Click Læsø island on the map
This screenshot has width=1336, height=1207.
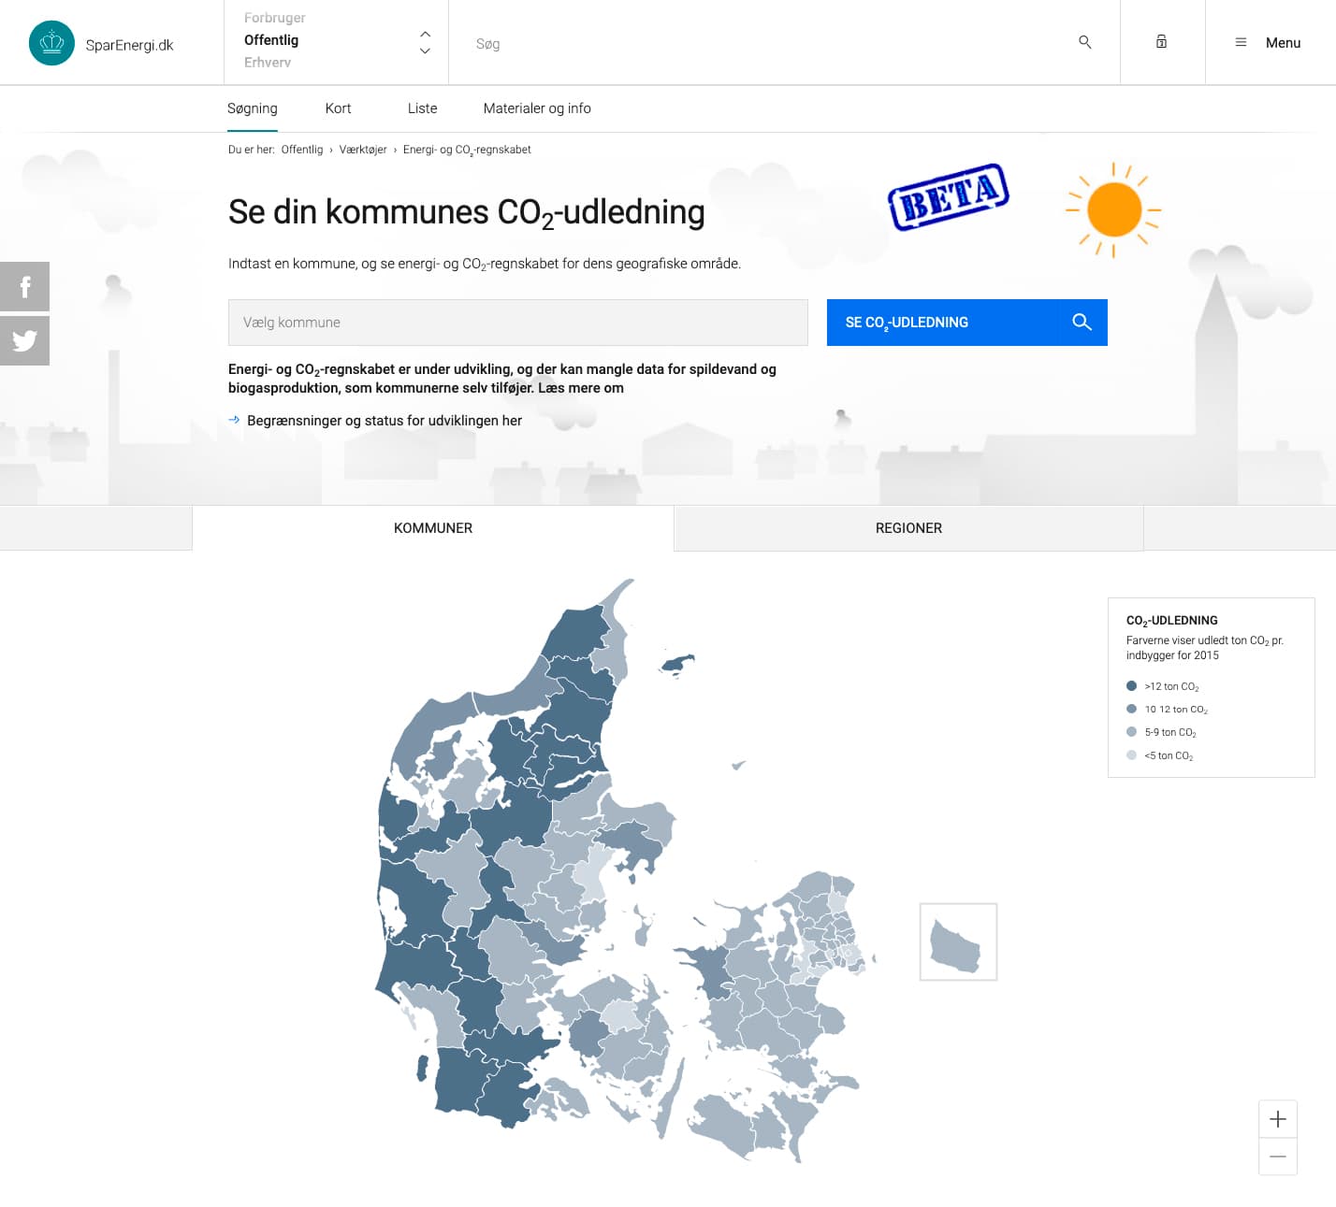tap(676, 665)
